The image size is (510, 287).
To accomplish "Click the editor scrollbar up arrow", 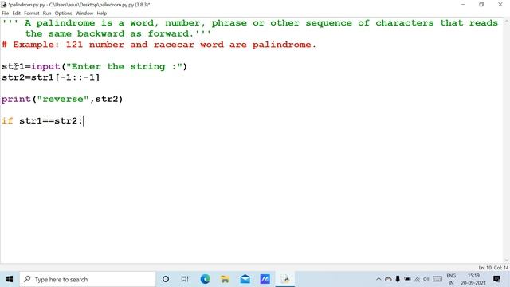I will [x=507, y=21].
